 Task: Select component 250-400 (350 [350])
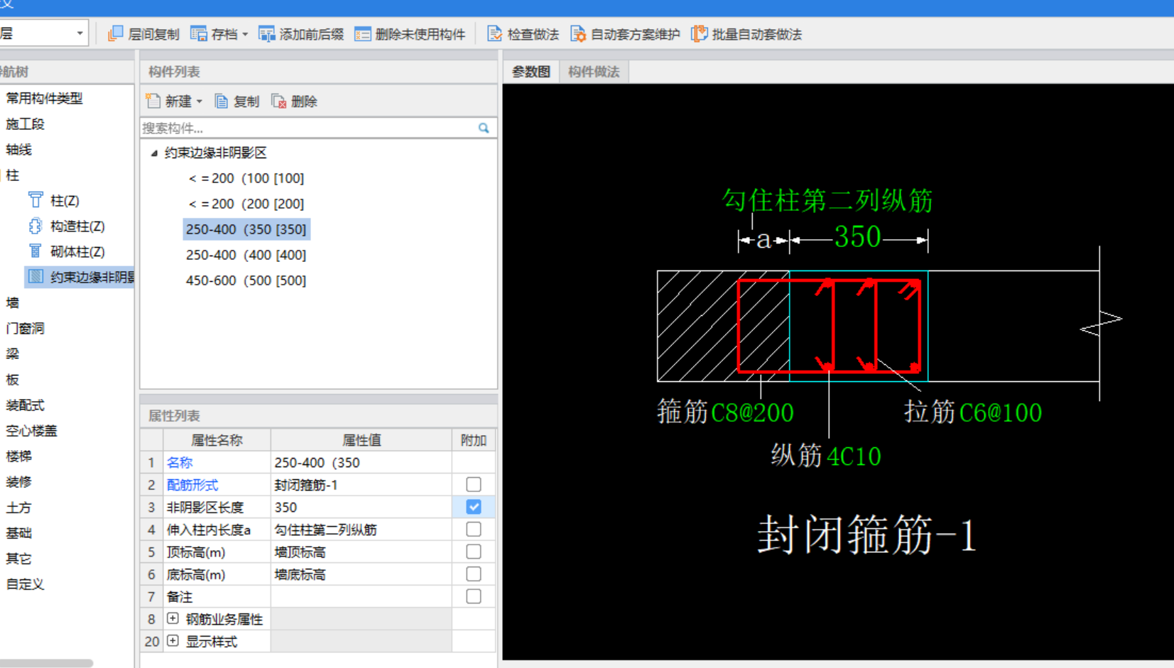pyautogui.click(x=246, y=229)
